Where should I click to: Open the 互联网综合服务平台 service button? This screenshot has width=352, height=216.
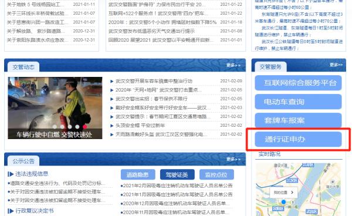(298, 83)
